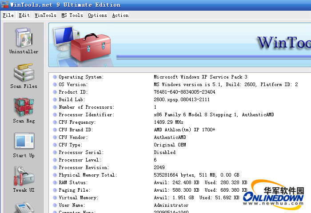The width and height of the screenshot is (311, 213).
Task: Click the AMD Athlon(tm) XP 1700+ value
Action: tap(184, 130)
